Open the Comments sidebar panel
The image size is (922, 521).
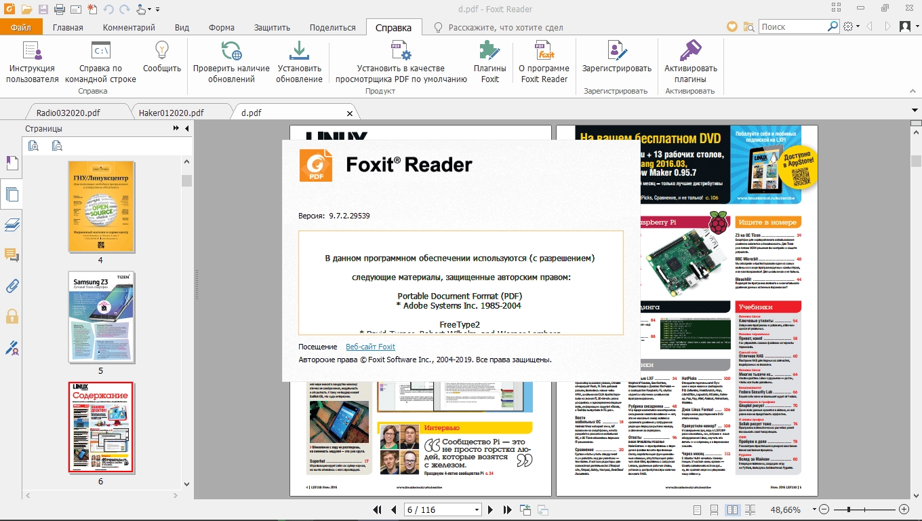coord(12,255)
